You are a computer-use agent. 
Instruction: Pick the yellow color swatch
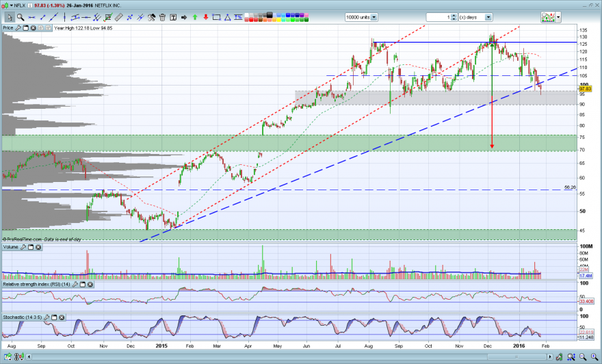pos(278,20)
